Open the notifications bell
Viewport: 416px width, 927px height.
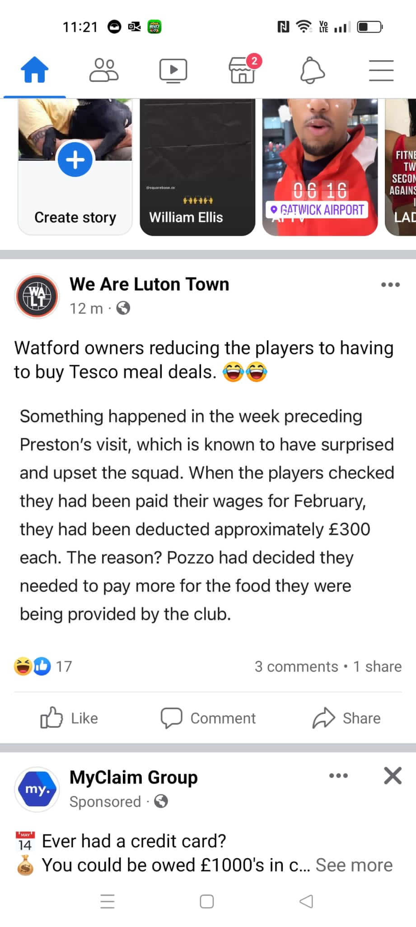(x=312, y=71)
